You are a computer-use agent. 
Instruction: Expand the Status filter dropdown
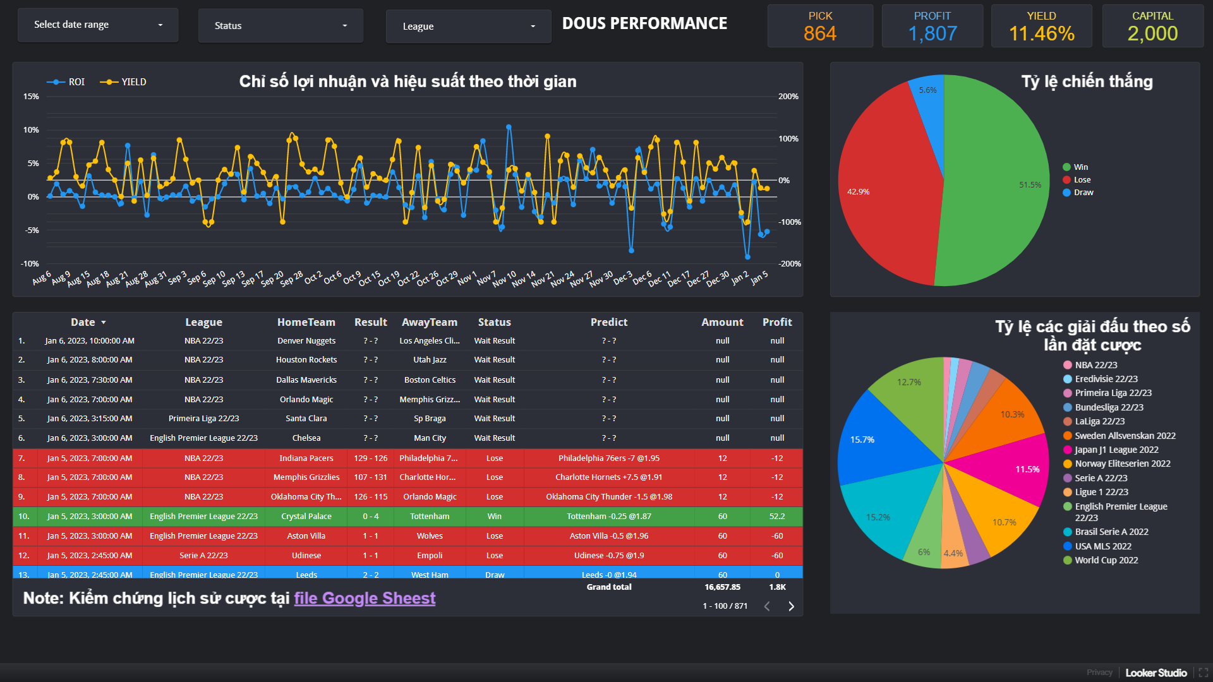(281, 26)
